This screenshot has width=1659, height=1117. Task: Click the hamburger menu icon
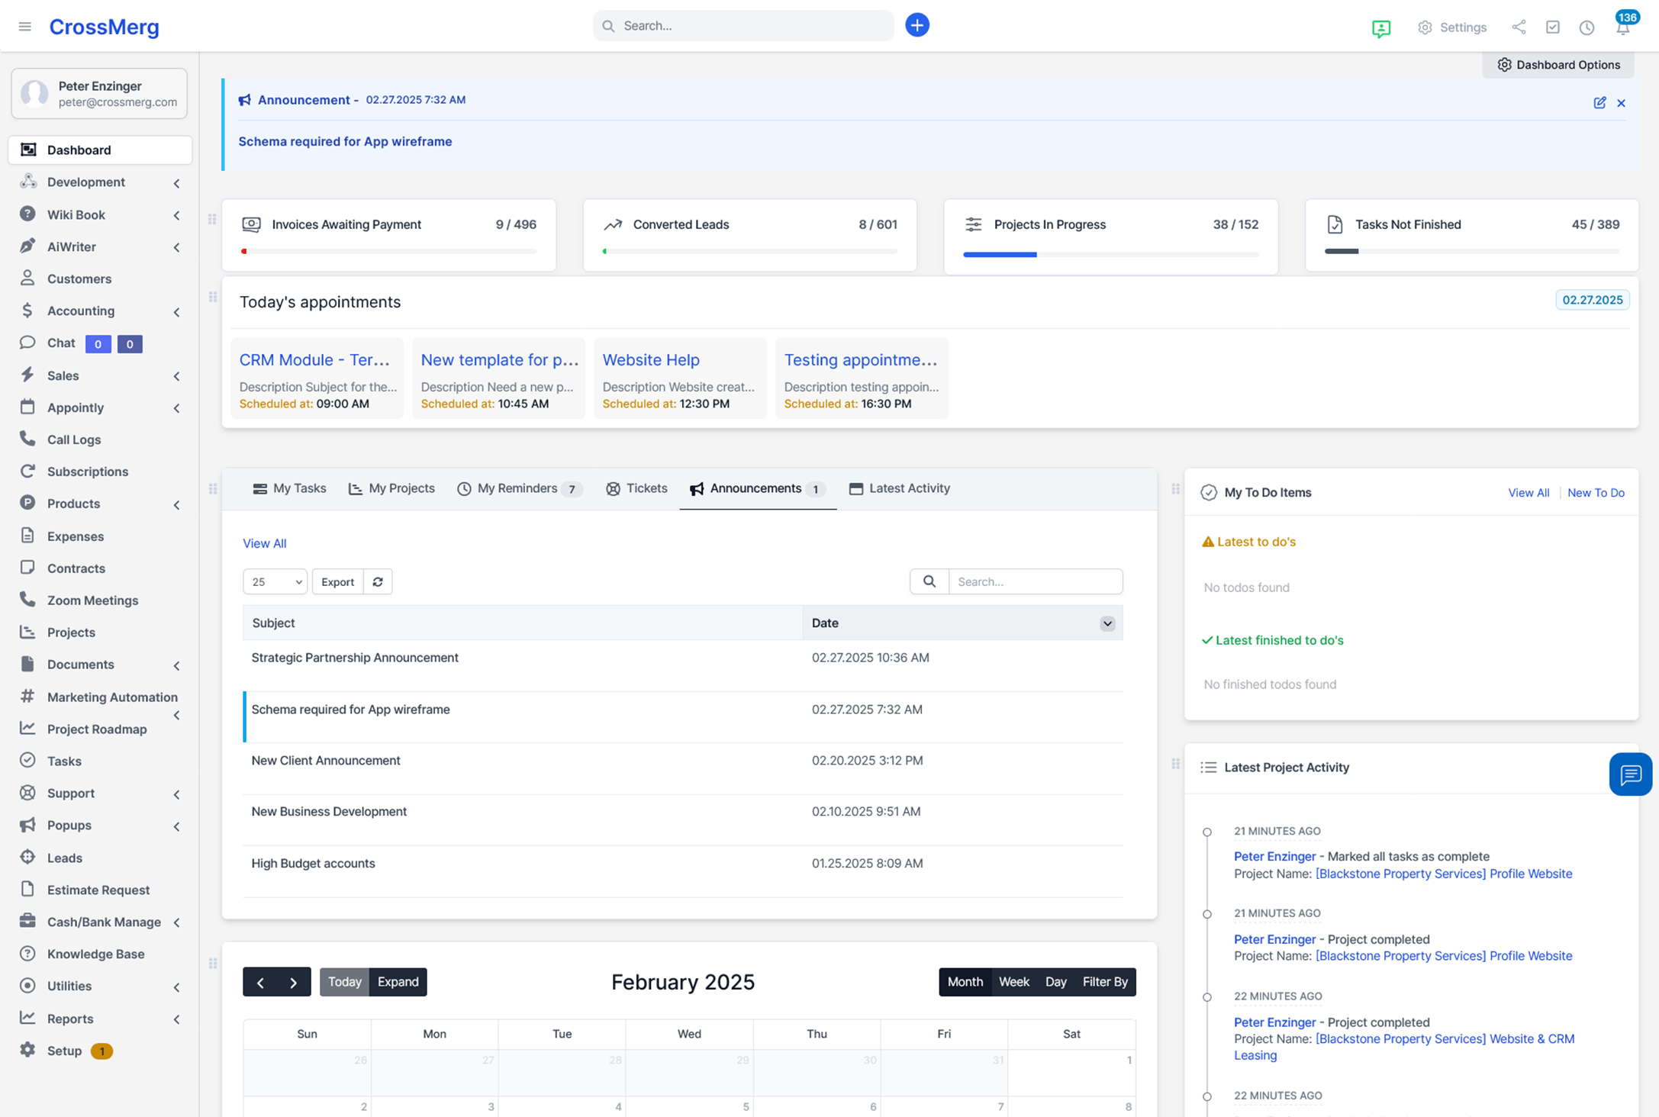(25, 27)
